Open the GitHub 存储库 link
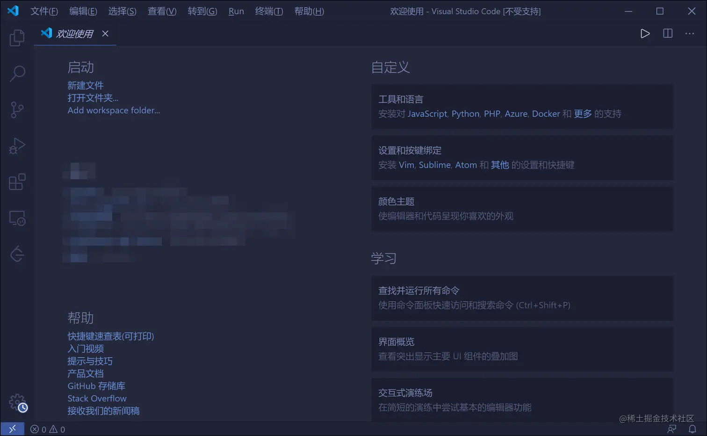Viewport: 707px width, 436px height. coord(96,386)
